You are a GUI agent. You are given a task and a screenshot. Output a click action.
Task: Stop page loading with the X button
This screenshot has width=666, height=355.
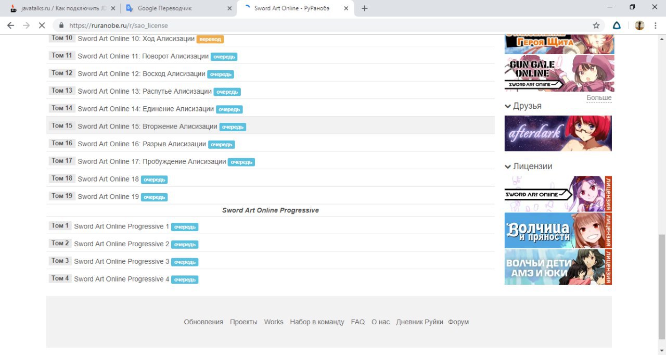tap(42, 25)
